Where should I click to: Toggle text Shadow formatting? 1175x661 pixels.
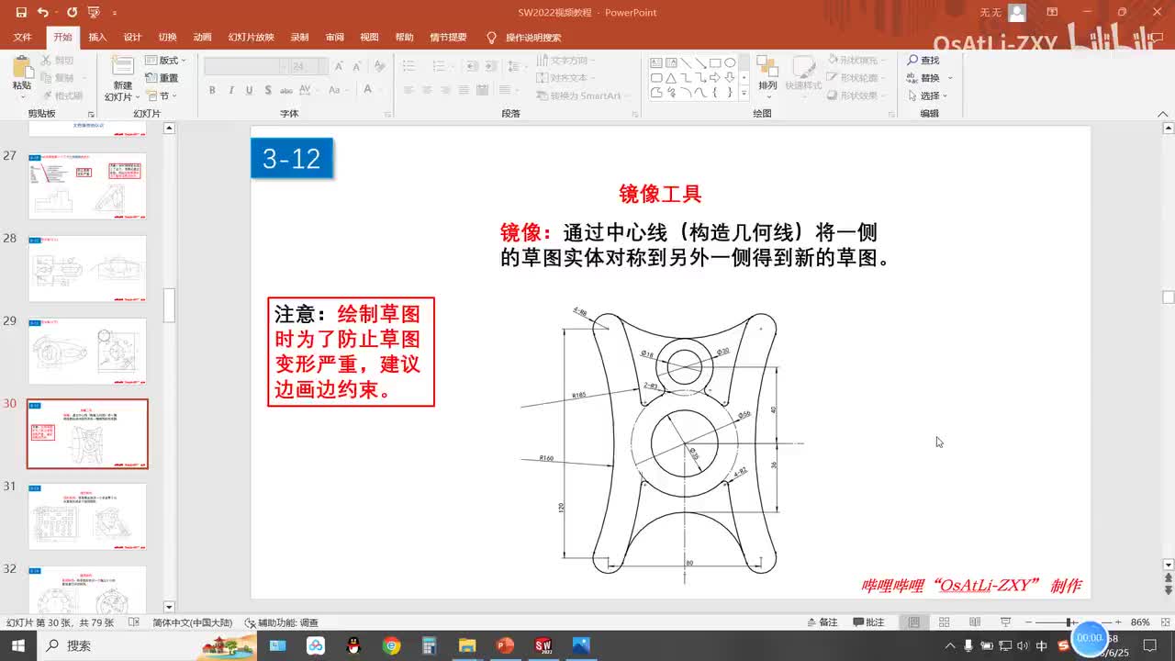pos(267,90)
